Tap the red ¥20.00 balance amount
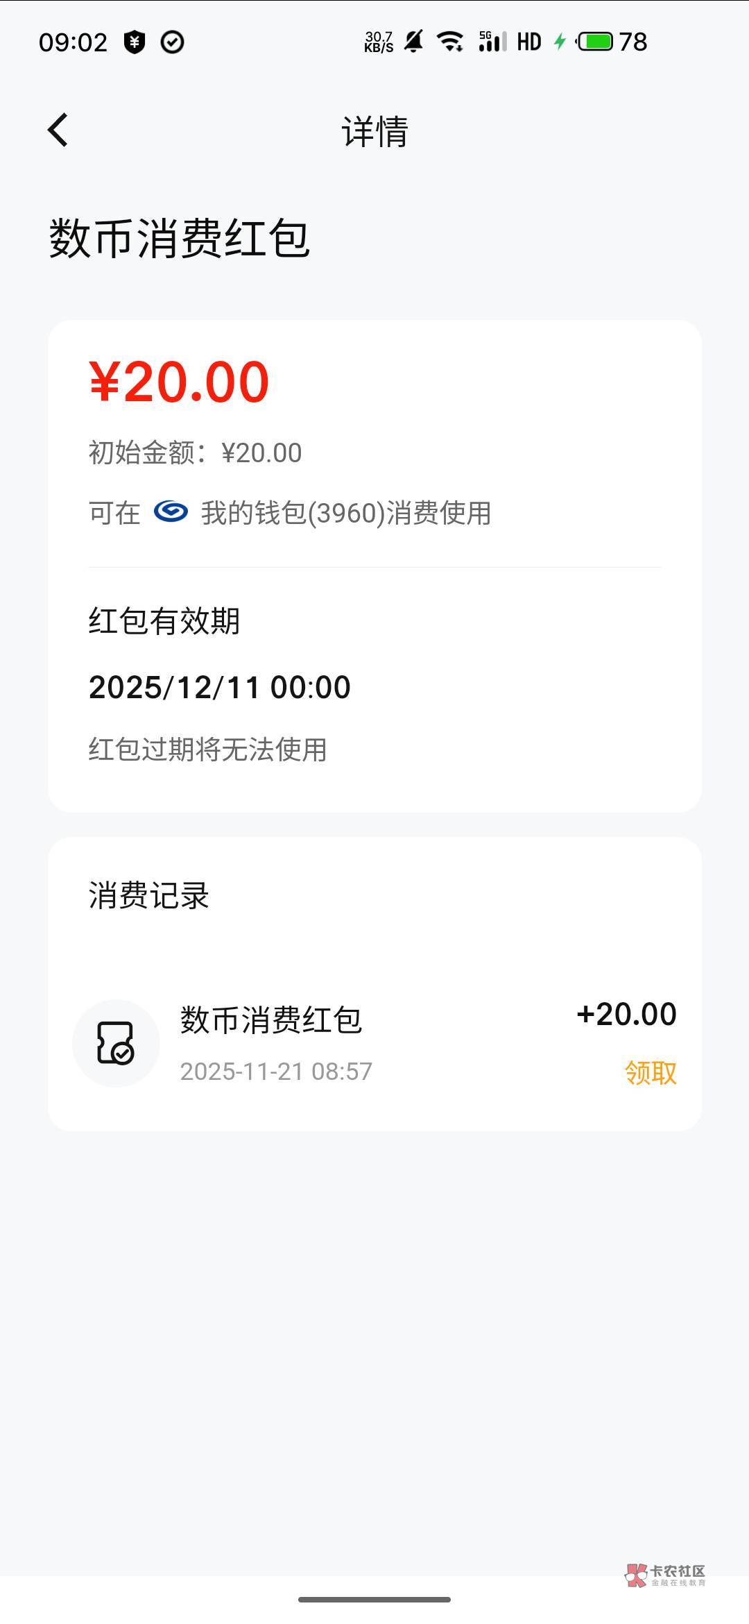 click(179, 382)
